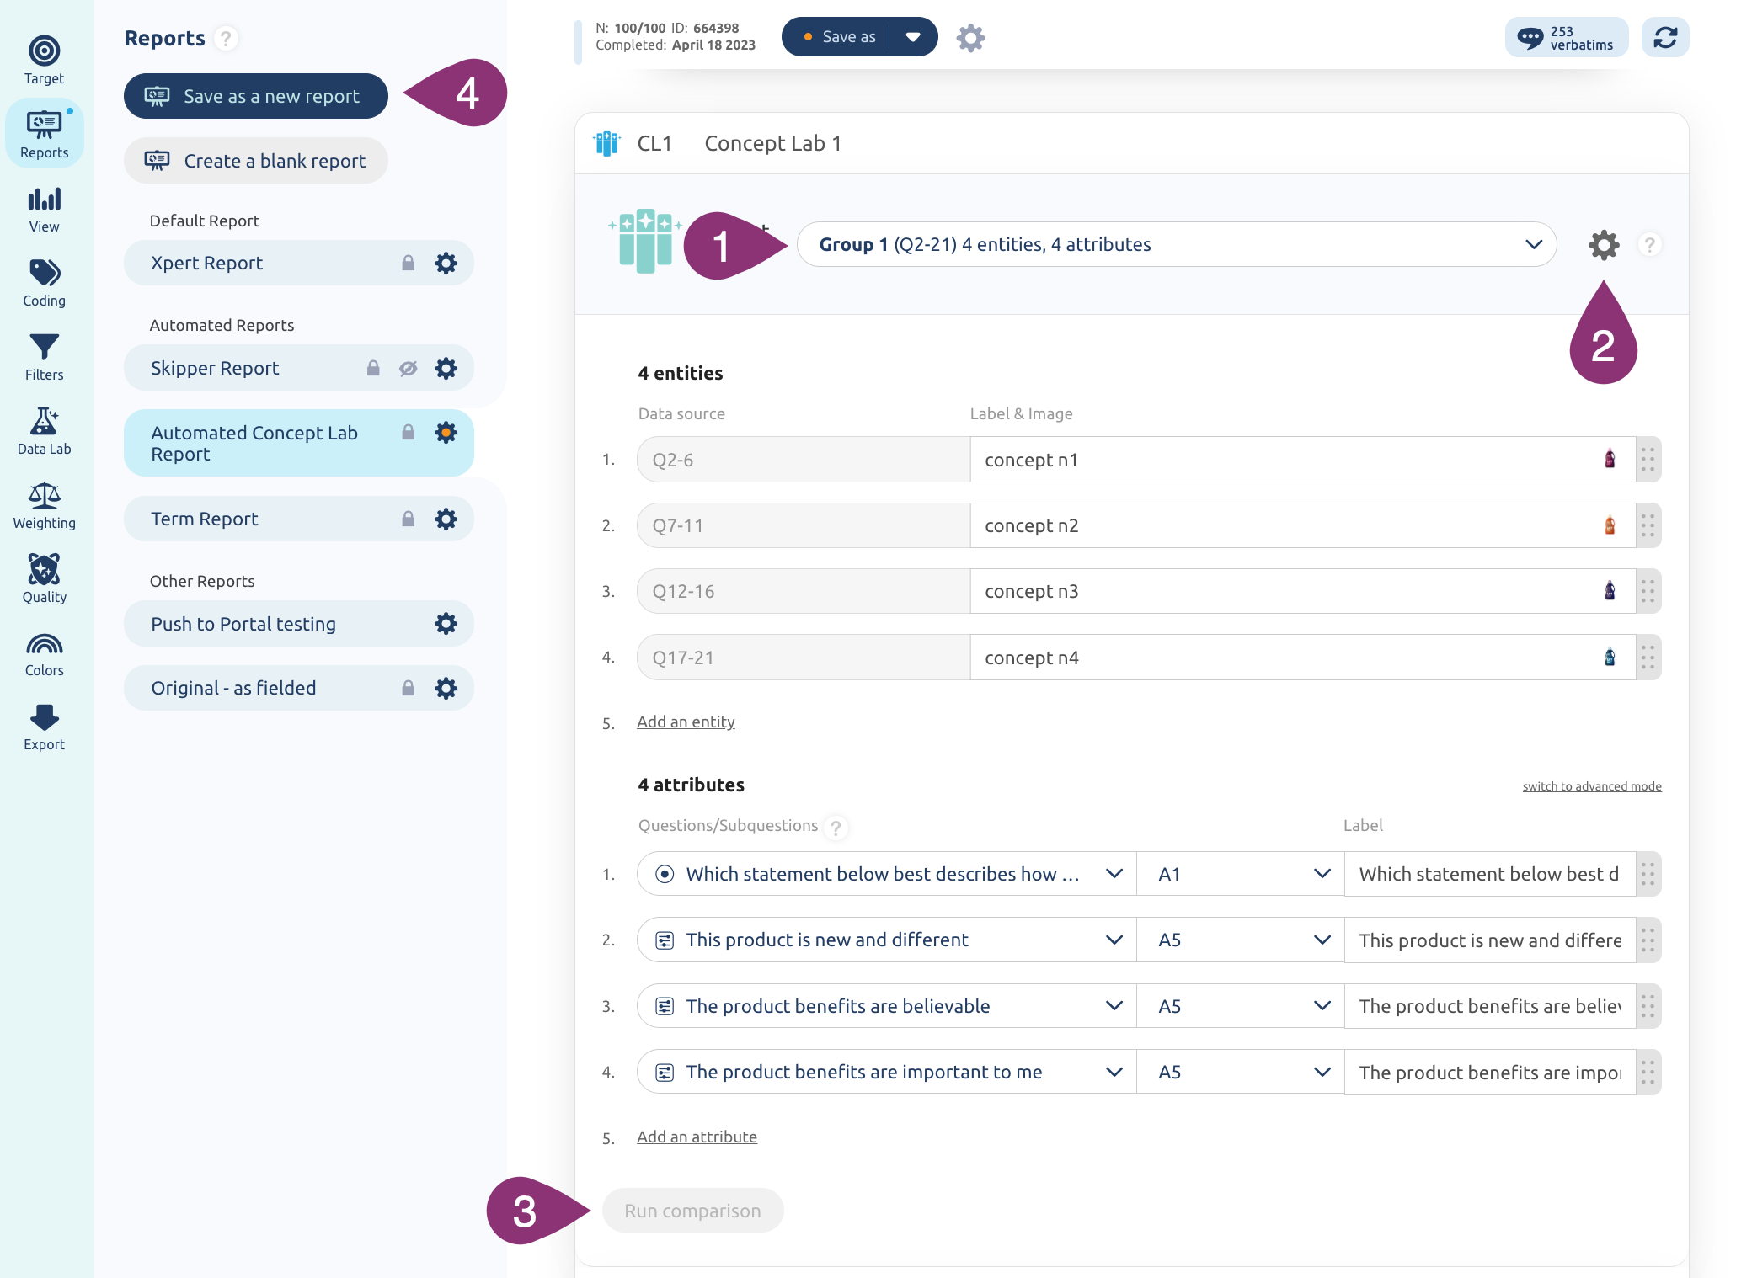Click the help icon beside Reports heading
Viewport: 1752px width, 1278px height.
tap(225, 38)
